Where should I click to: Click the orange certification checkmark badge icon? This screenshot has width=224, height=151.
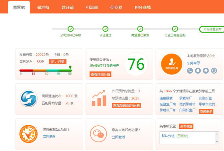[29, 133]
